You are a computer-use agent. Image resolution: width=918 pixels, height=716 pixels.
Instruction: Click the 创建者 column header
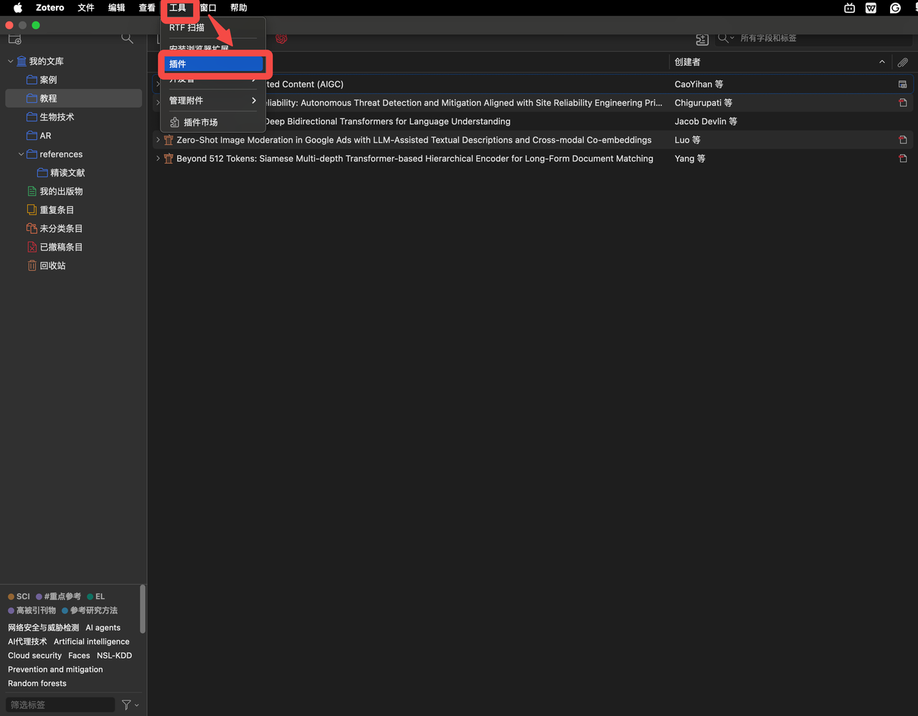click(780, 62)
